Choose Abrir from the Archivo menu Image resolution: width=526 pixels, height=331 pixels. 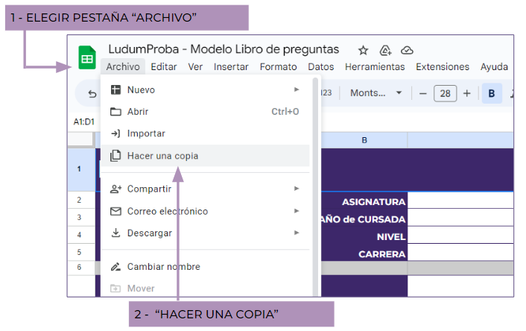[138, 112]
